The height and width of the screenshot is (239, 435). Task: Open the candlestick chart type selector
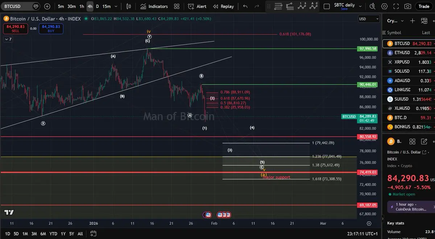pyautogui.click(x=129, y=6)
